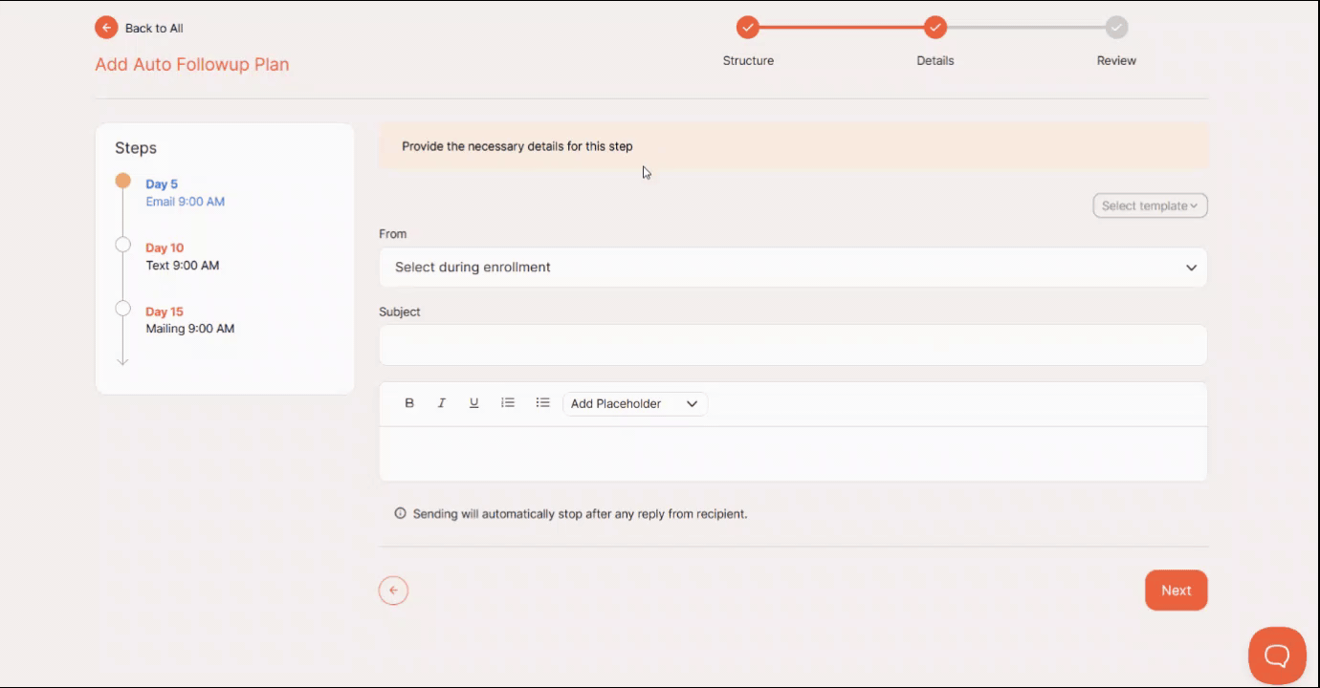This screenshot has width=1320, height=688.
Task: Click the Subject input field
Action: pos(793,345)
